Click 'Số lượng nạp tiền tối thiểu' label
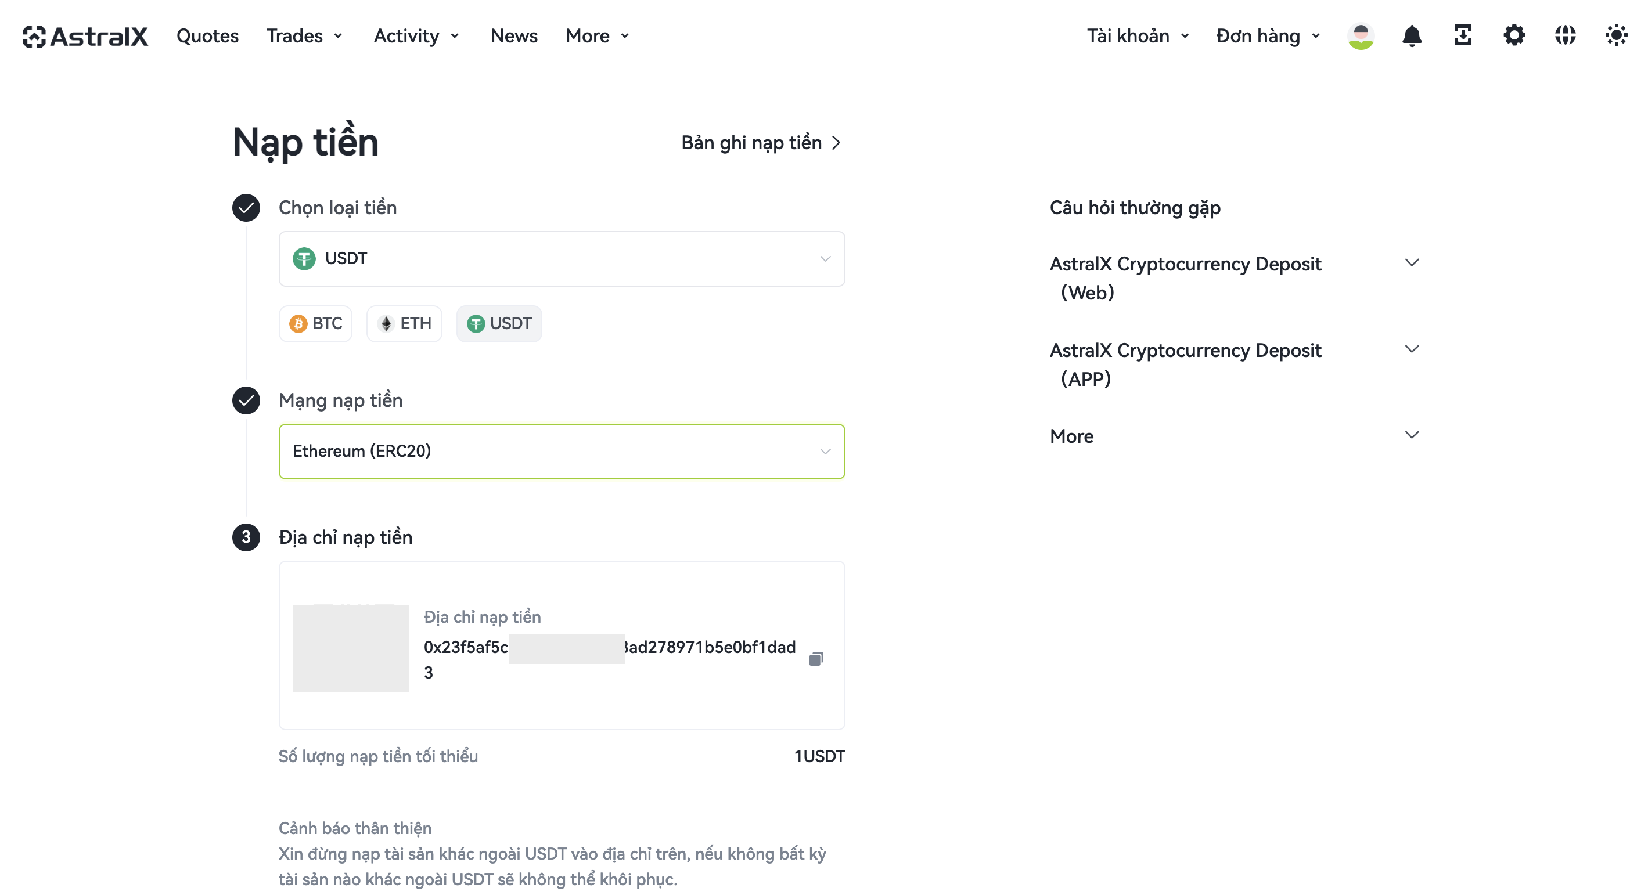Viewport: 1648px width, 895px height. [x=378, y=756]
